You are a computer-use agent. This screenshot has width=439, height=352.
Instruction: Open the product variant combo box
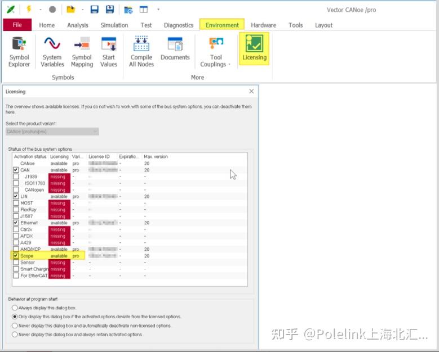(x=52, y=132)
